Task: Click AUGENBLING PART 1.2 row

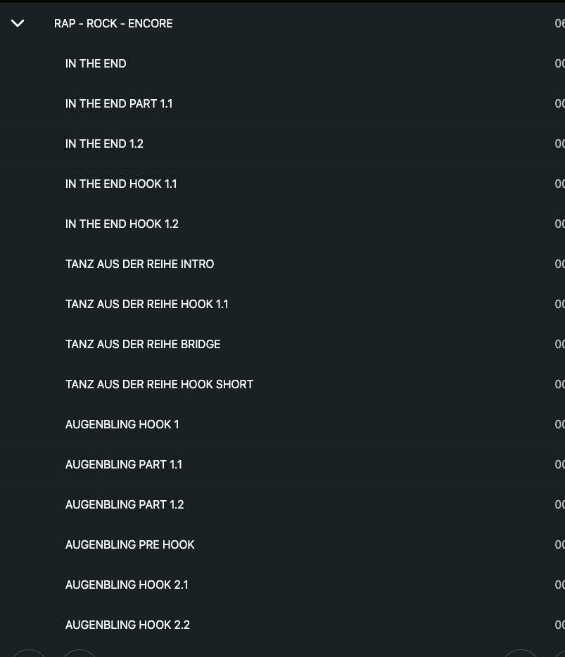Action: 125,504
